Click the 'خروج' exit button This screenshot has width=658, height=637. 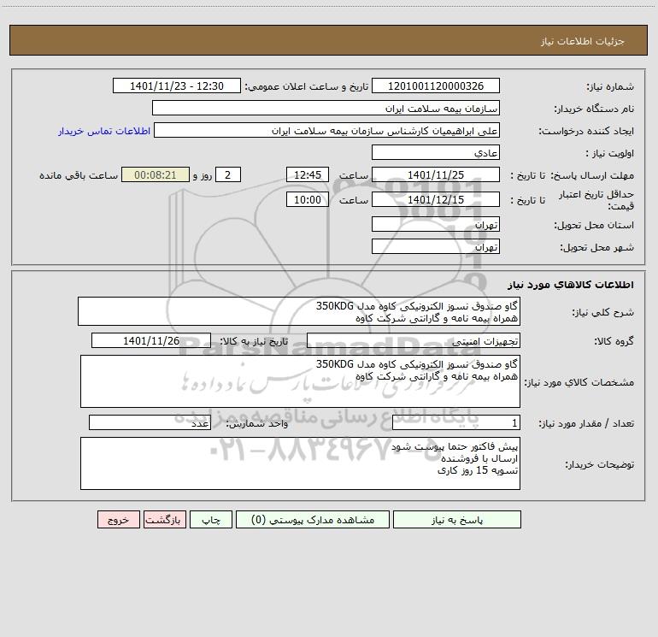click(x=118, y=520)
